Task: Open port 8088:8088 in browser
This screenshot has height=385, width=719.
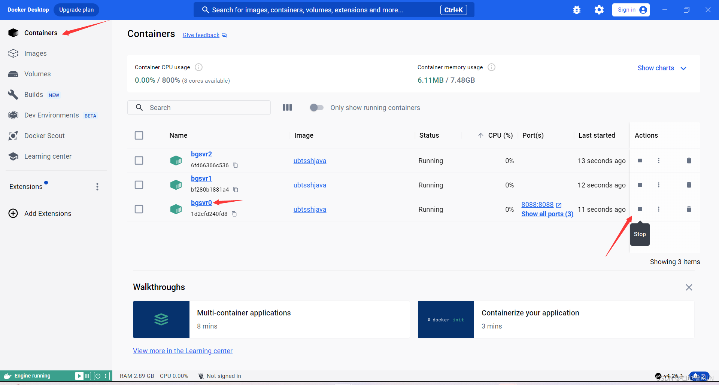Action: (541, 205)
